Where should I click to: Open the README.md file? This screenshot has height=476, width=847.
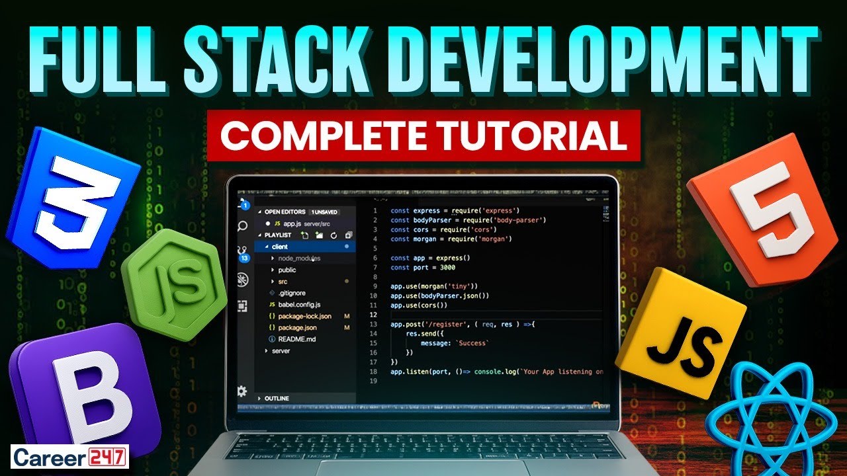pos(305,339)
